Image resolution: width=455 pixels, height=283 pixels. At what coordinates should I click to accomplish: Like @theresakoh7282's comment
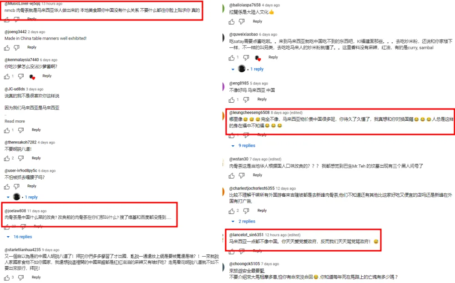click(7, 159)
